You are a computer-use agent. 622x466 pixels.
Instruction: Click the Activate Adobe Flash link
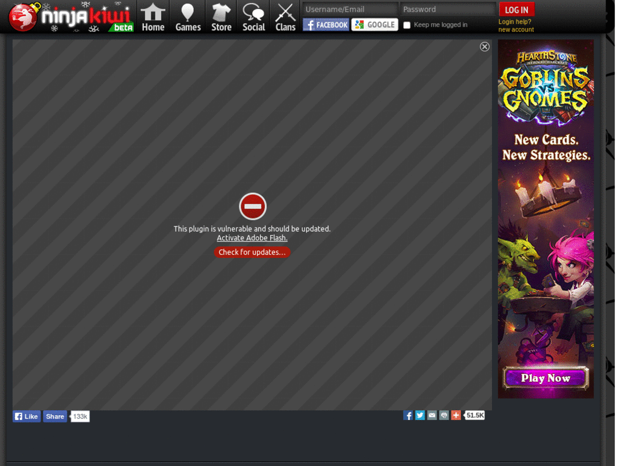point(252,238)
